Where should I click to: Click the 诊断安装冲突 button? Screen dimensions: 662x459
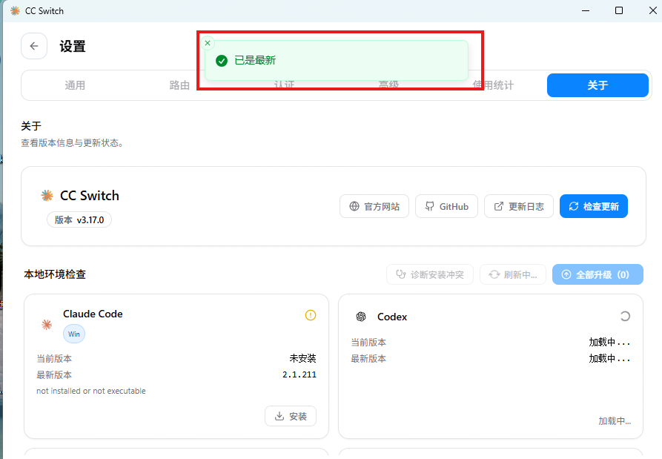(x=430, y=274)
